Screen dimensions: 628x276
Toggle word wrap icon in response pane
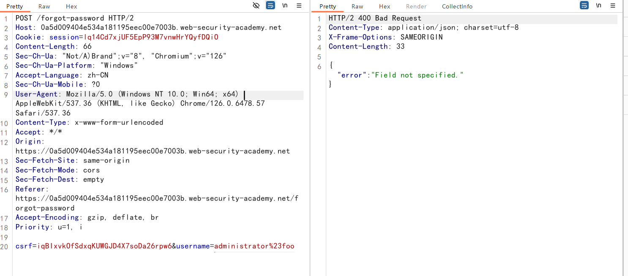[x=584, y=5]
